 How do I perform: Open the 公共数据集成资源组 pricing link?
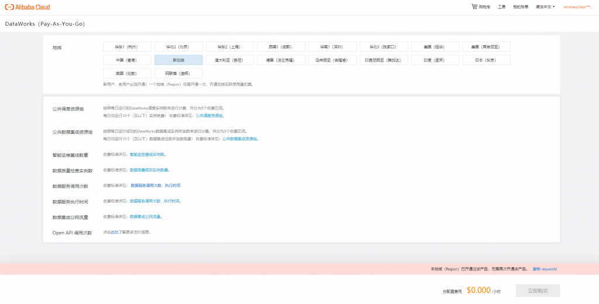pyautogui.click(x=239, y=139)
